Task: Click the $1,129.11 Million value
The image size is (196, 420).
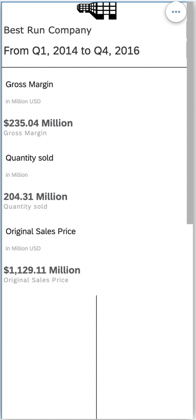Action: point(42,270)
